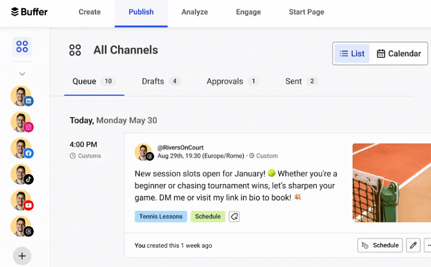
Task: Select the Instagram channel avatar
Action: (x=22, y=122)
